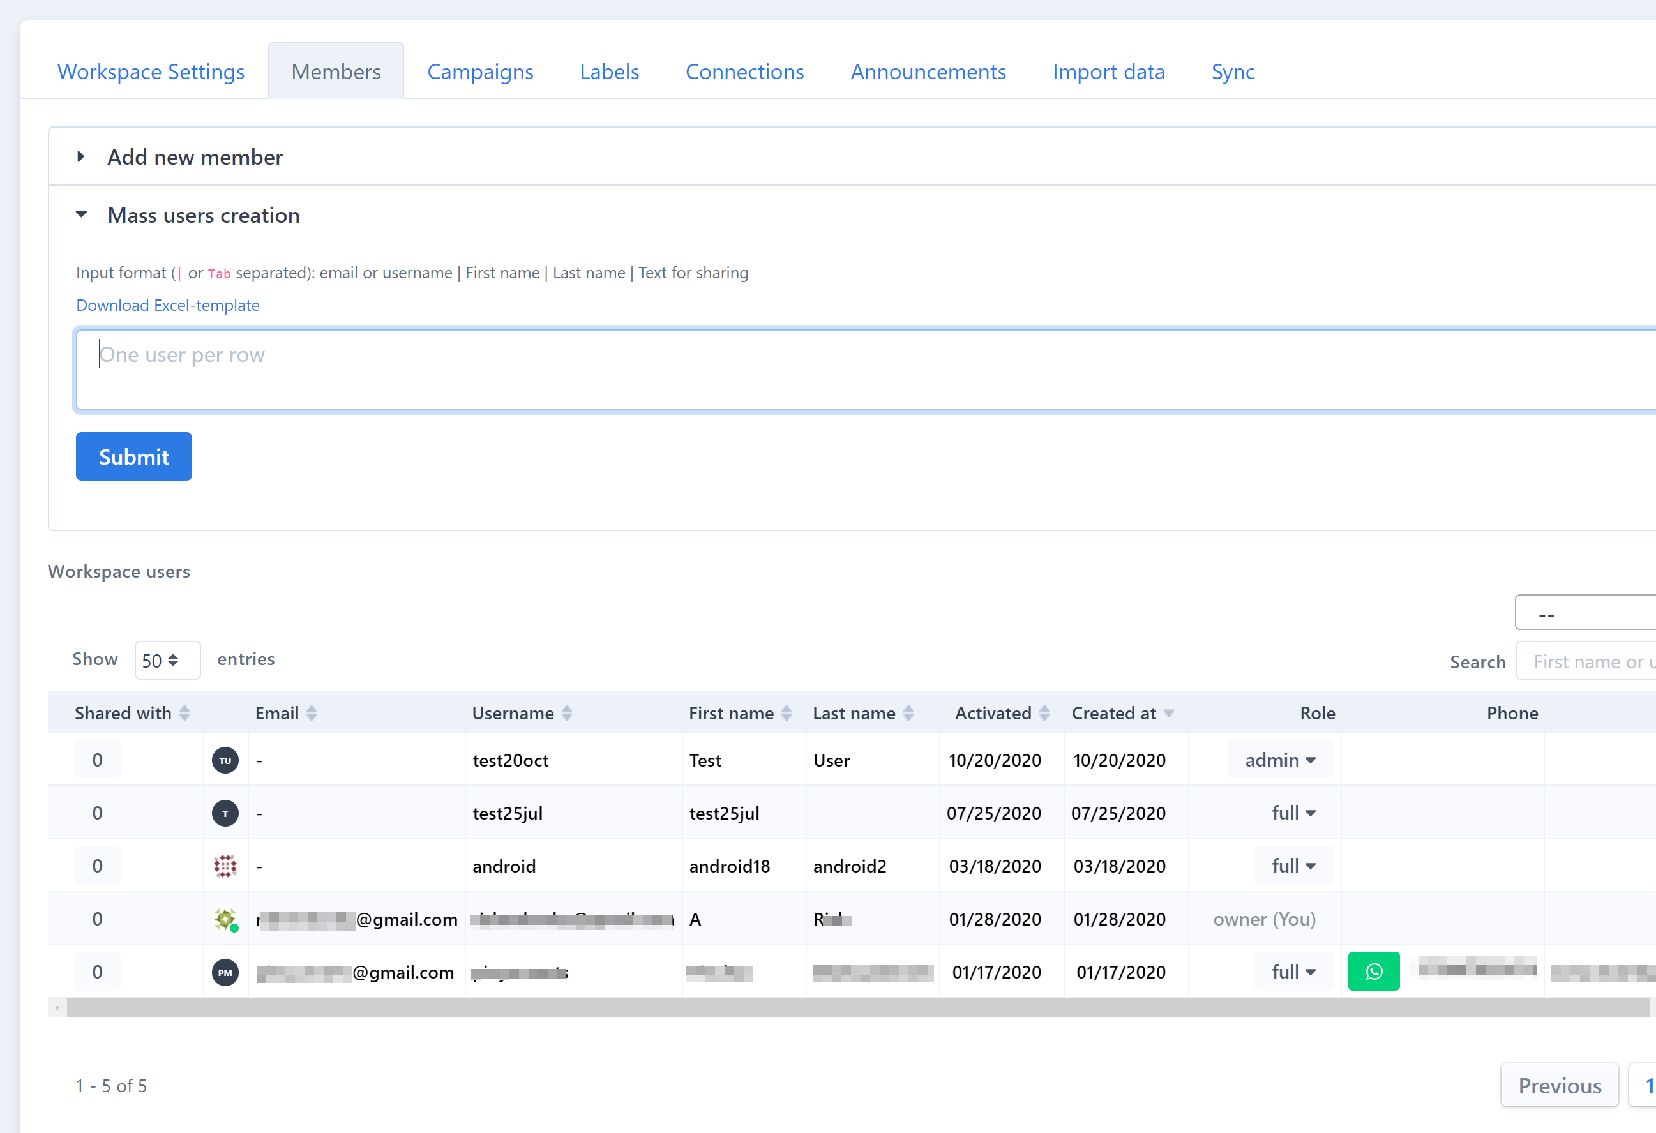Download the Excel template
This screenshot has height=1133, width=1656.
point(167,305)
